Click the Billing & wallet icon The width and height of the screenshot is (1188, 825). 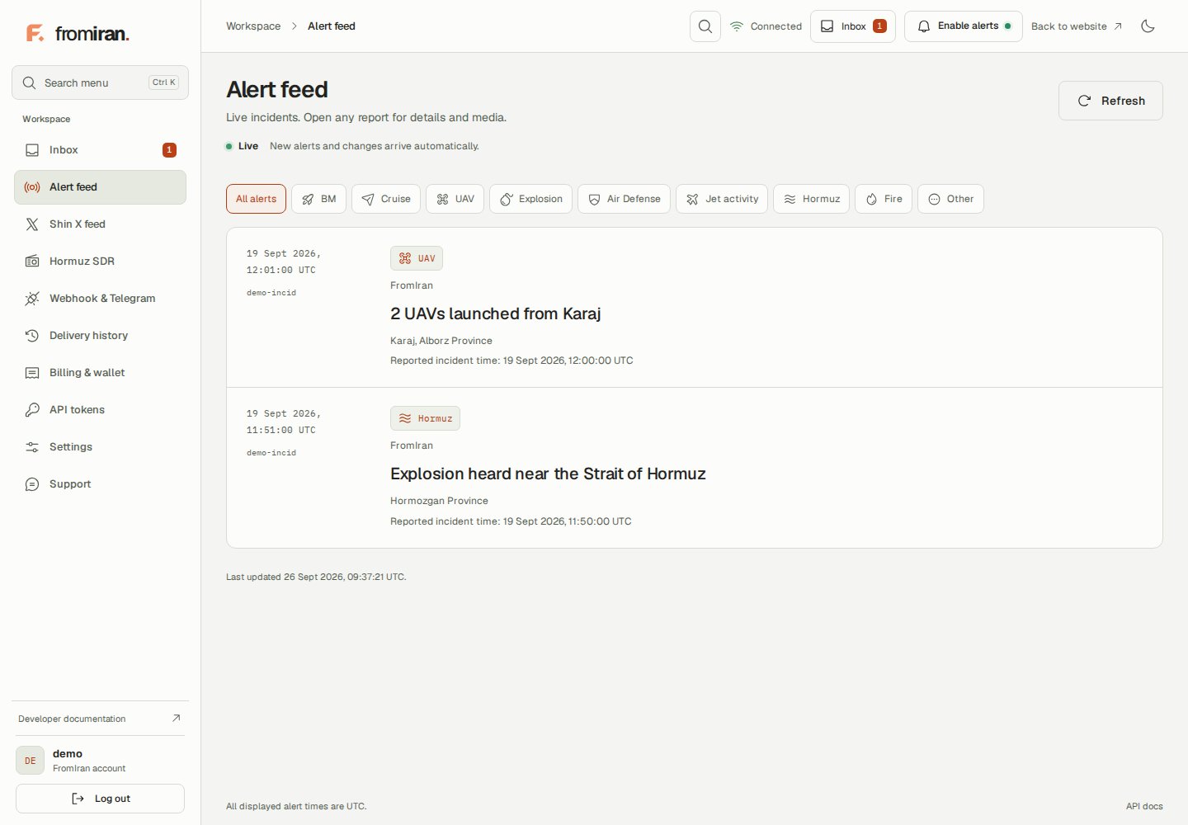(x=32, y=373)
